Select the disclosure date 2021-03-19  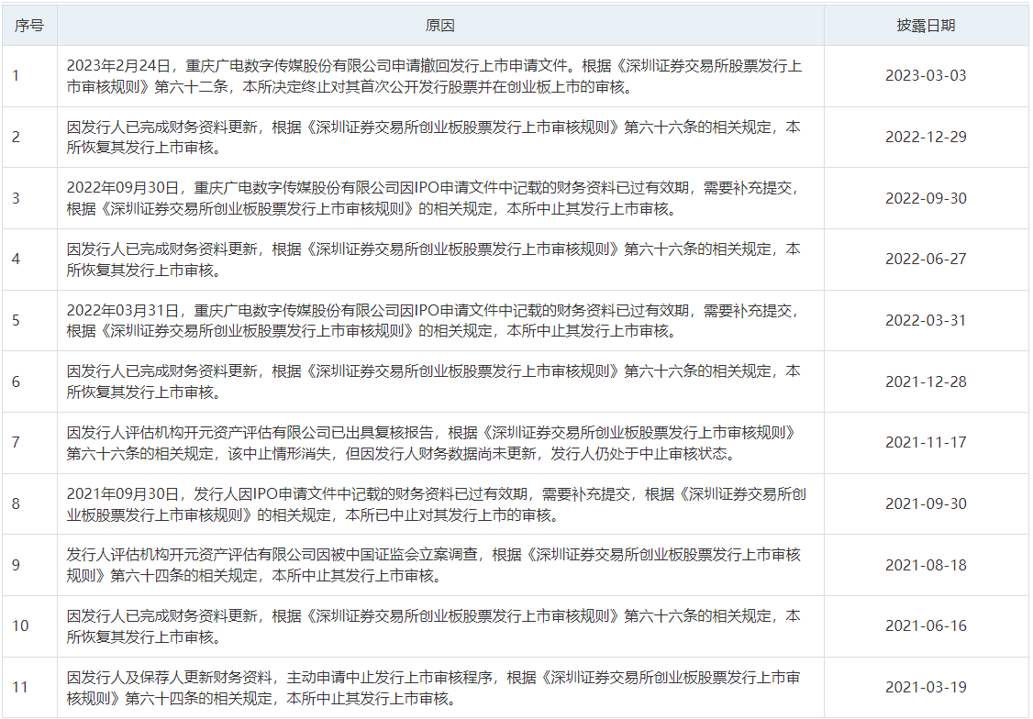[x=925, y=687]
